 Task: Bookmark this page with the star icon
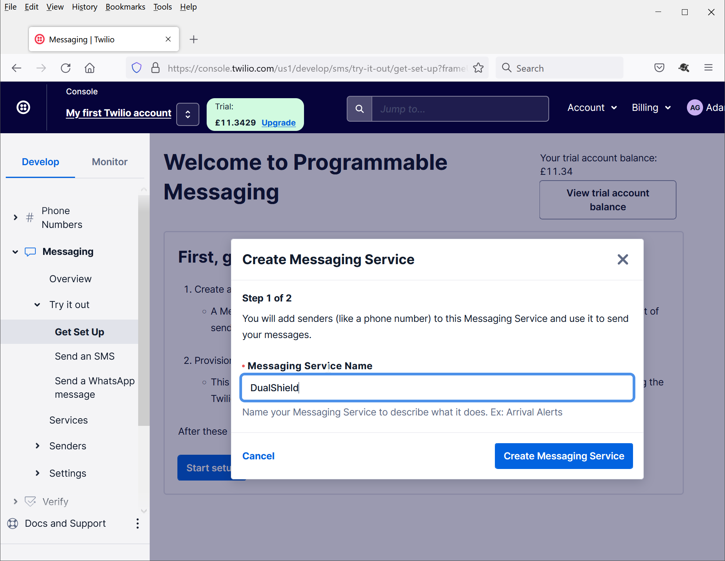coord(478,68)
